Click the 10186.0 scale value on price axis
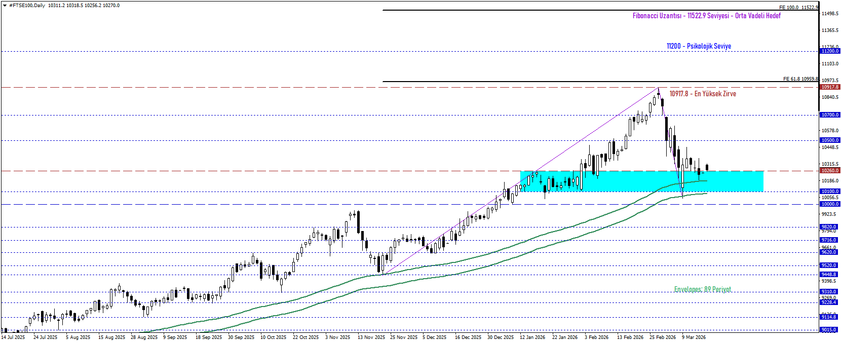 coord(830,181)
